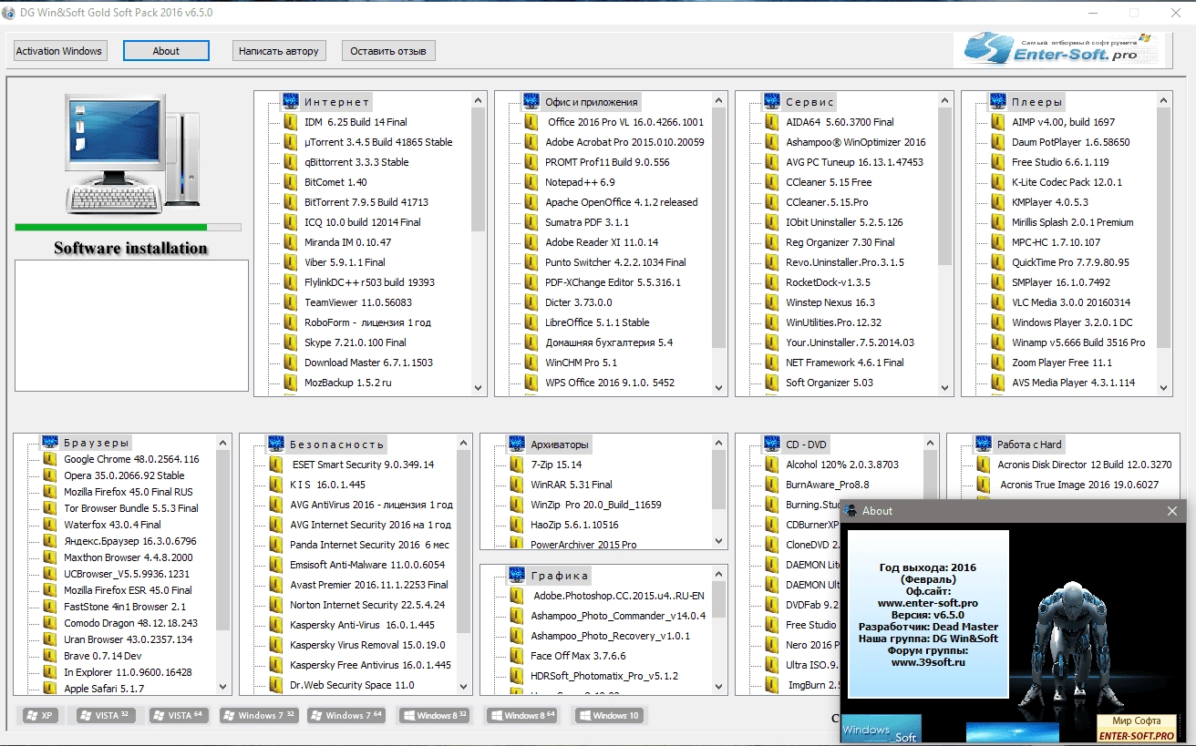Click the icon next to Office 2016 Pro VL
This screenshot has width=1196, height=746.
[531, 122]
